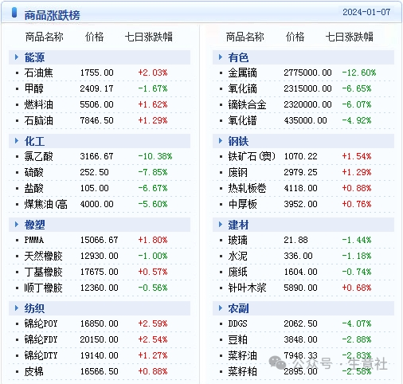Select commodity 锦纶FDY
Screen dimensions: 403x384
pyautogui.click(x=41, y=339)
